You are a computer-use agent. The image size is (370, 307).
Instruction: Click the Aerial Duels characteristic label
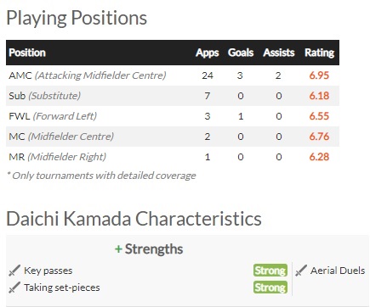(x=338, y=271)
